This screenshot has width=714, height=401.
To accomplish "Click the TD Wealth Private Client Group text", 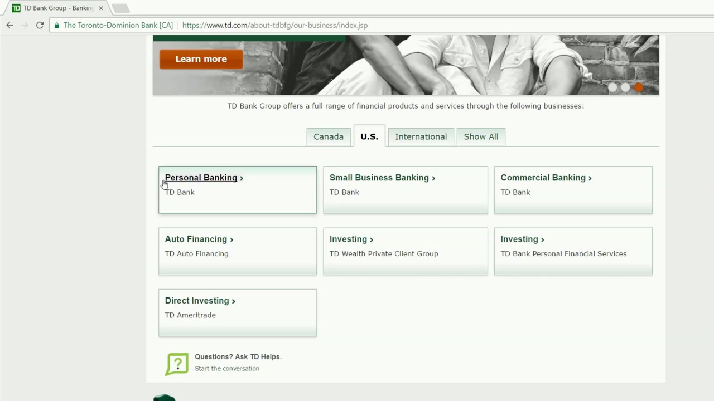I will click(384, 254).
